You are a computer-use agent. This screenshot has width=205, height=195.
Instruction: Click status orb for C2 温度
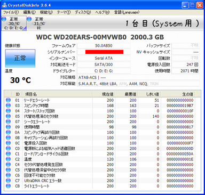pyautogui.click(x=8, y=159)
